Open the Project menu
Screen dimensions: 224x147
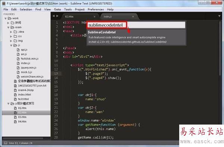(x=80, y=9)
